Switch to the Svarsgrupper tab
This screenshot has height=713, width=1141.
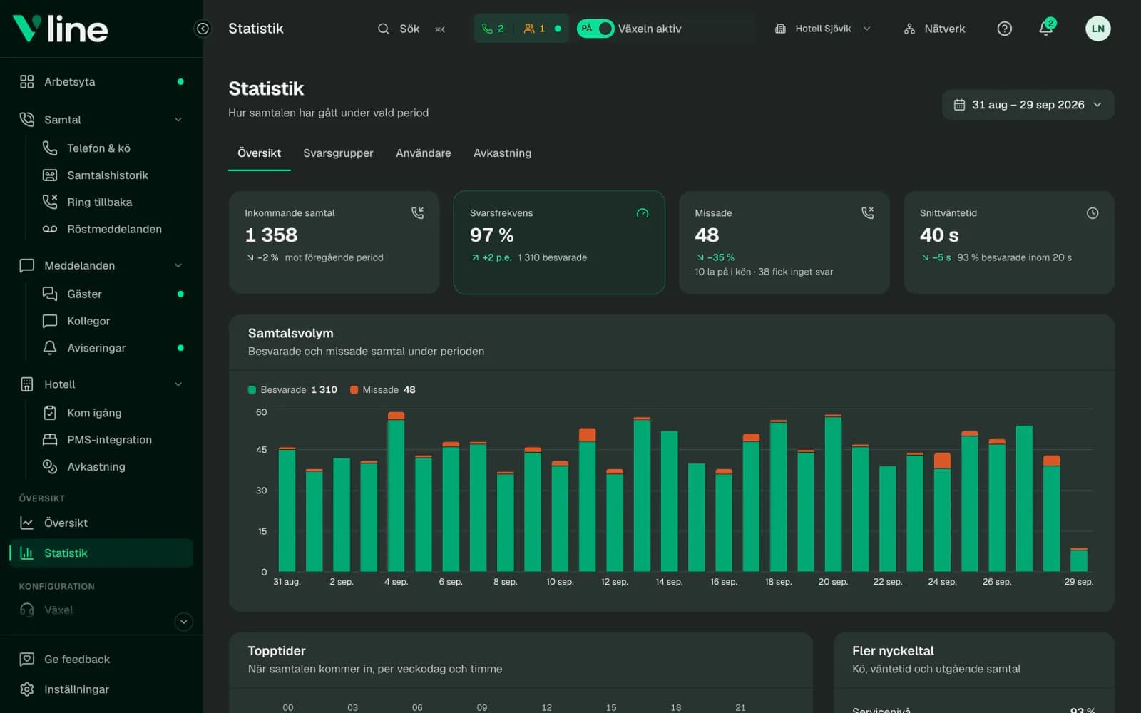[338, 153]
